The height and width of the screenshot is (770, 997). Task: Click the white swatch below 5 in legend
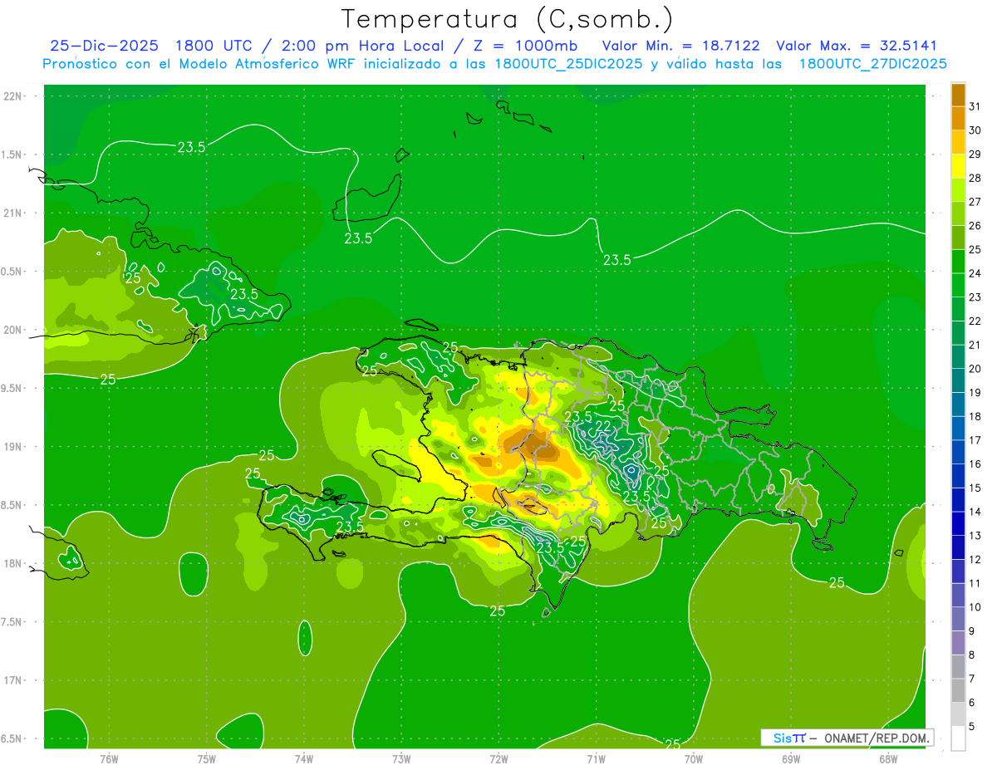pyautogui.click(x=958, y=738)
